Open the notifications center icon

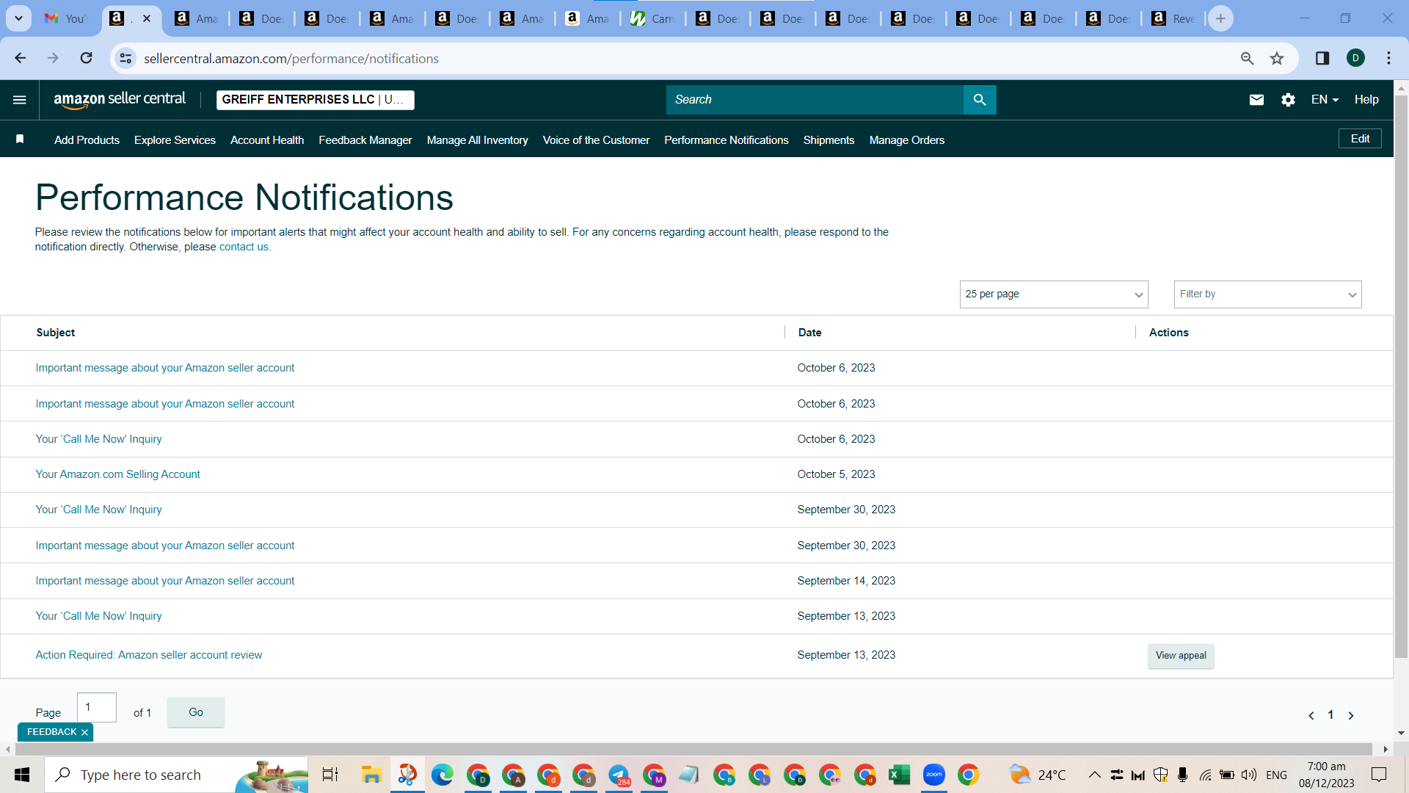[1379, 775]
